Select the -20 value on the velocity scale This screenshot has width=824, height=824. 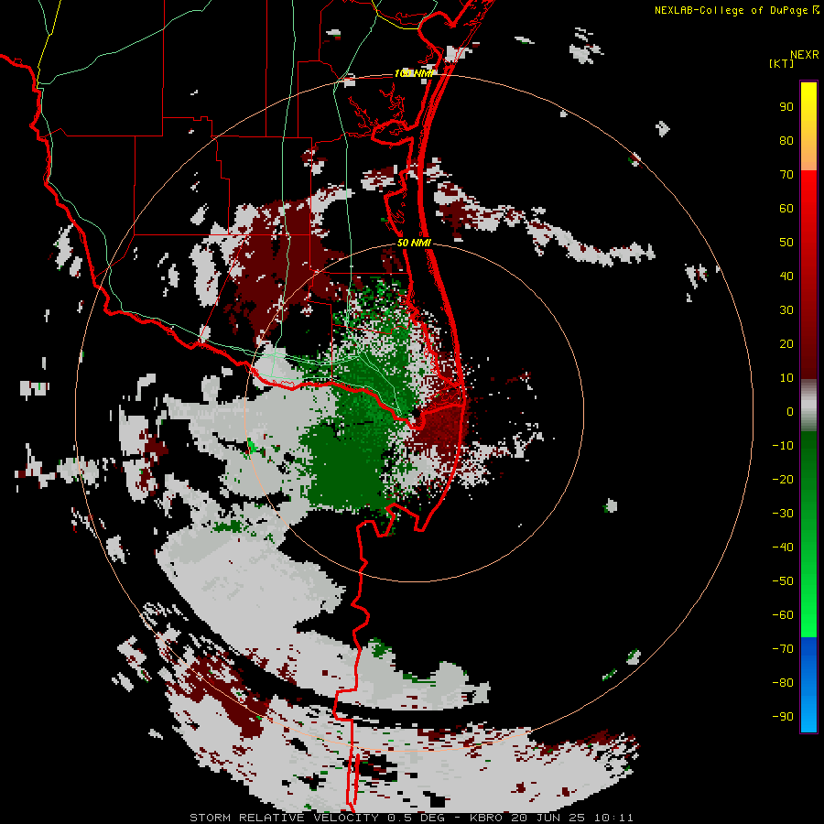783,480
